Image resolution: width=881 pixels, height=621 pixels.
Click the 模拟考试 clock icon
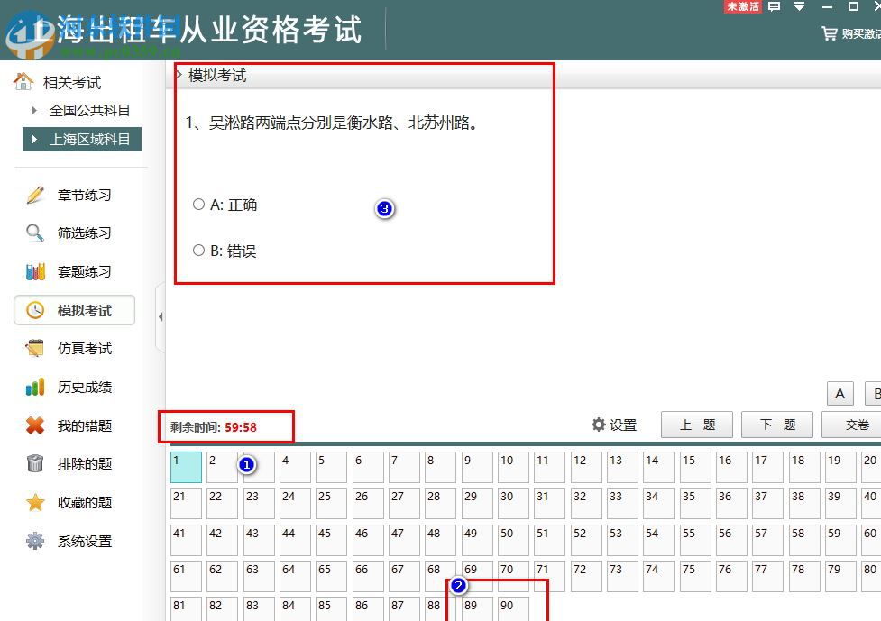pyautogui.click(x=34, y=310)
